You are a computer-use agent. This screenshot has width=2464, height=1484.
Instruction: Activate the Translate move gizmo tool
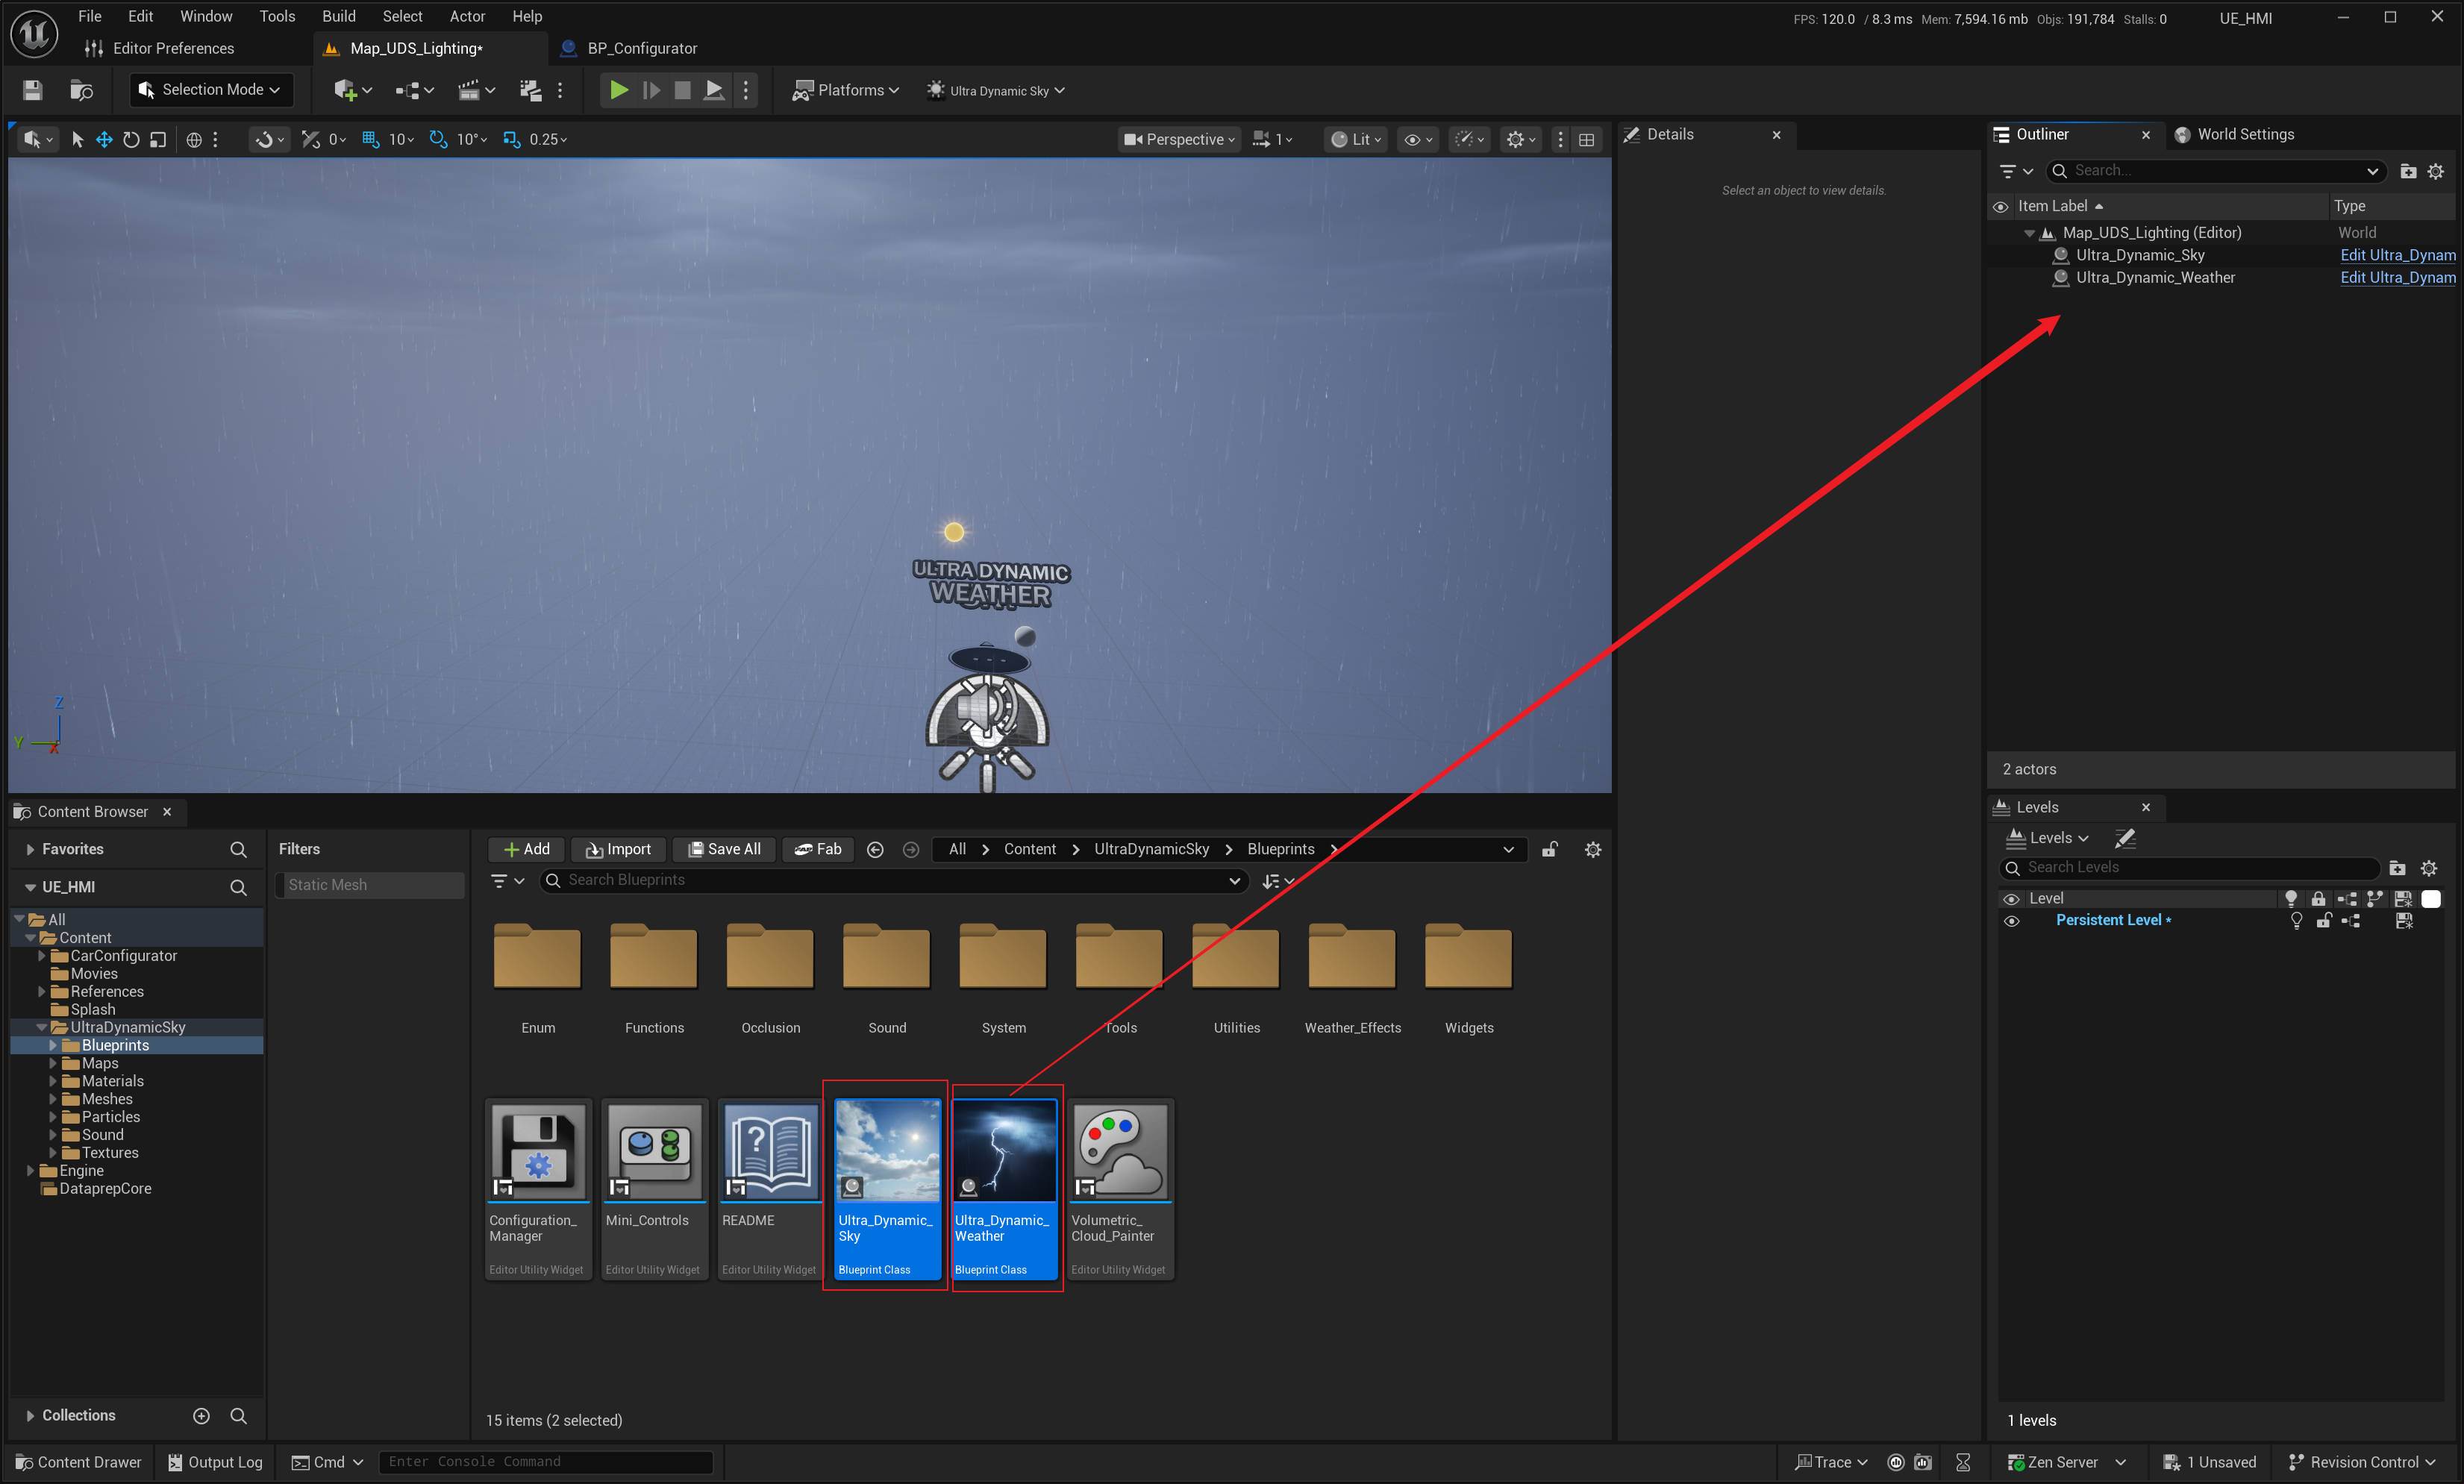(104, 139)
